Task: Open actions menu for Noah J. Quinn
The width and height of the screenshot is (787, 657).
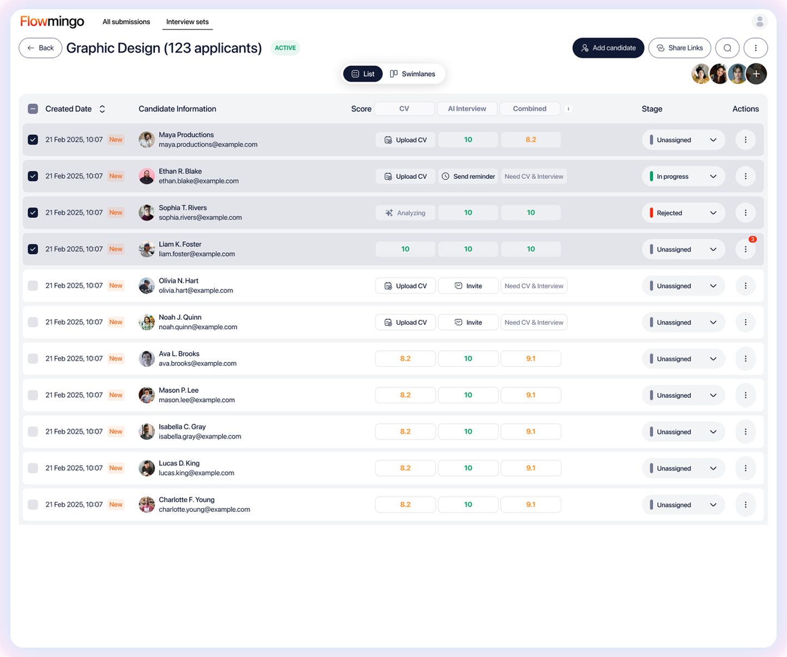Action: 746,322
